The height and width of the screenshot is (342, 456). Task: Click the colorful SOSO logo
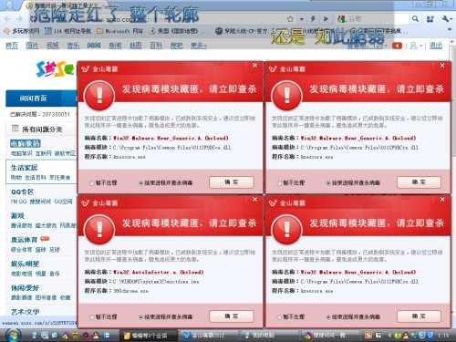pyautogui.click(x=55, y=69)
